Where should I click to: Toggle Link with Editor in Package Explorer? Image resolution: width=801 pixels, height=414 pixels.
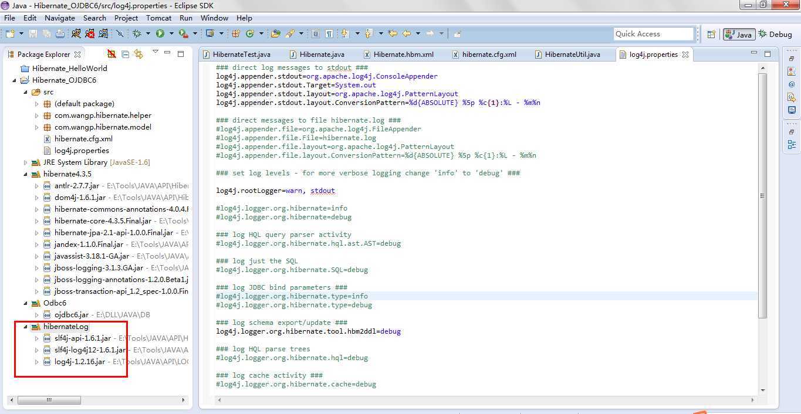click(x=138, y=54)
